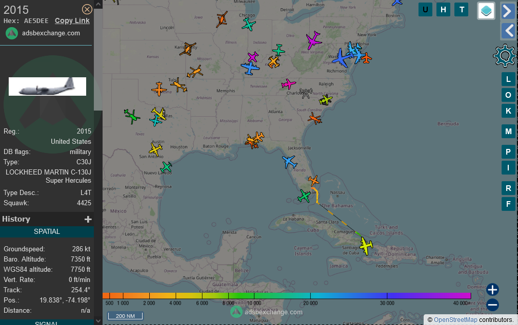Zoom in the map with the plus button
This screenshot has width=518, height=325.
492,290
